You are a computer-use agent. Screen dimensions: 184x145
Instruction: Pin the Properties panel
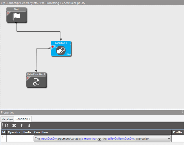pyautogui.click(x=183, y=112)
